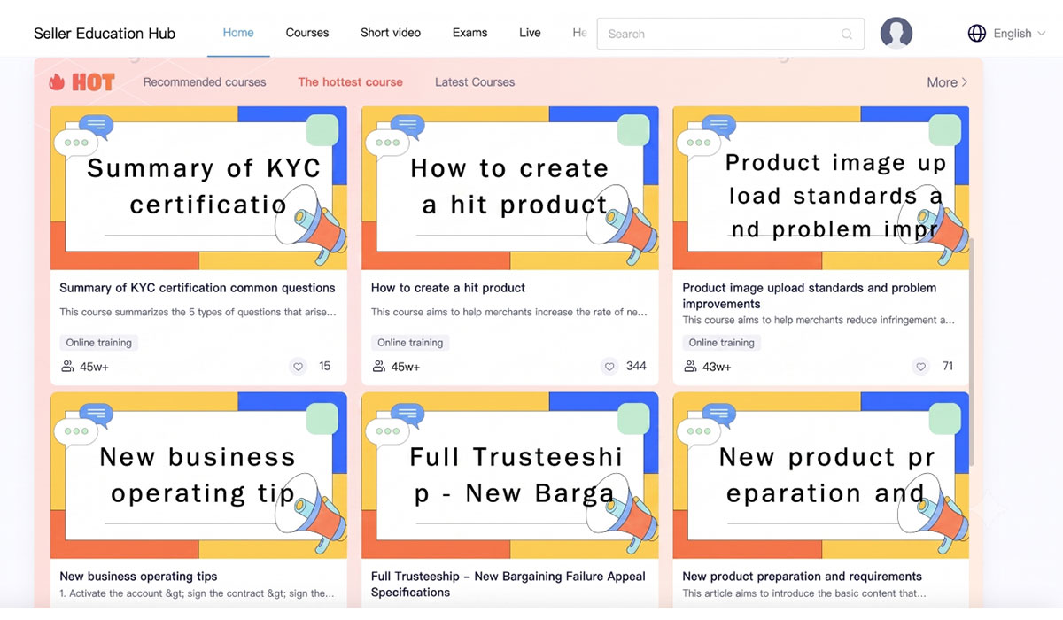Like the Product image upload course heart
This screenshot has width=1063, height=620.
(921, 367)
